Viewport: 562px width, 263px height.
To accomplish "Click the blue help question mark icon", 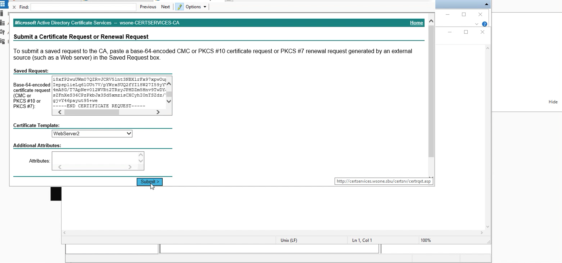I will pos(484,24).
